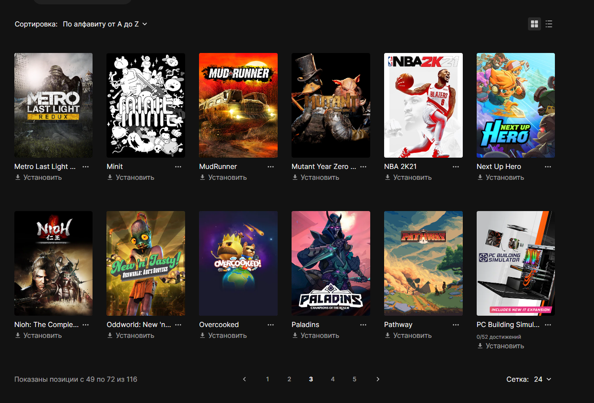Image resolution: width=594 pixels, height=403 pixels.
Task: Open more options menu for NBA 2K21
Action: tap(456, 167)
